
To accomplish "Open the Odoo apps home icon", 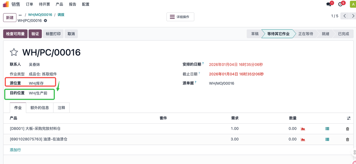I will (x=6, y=4).
